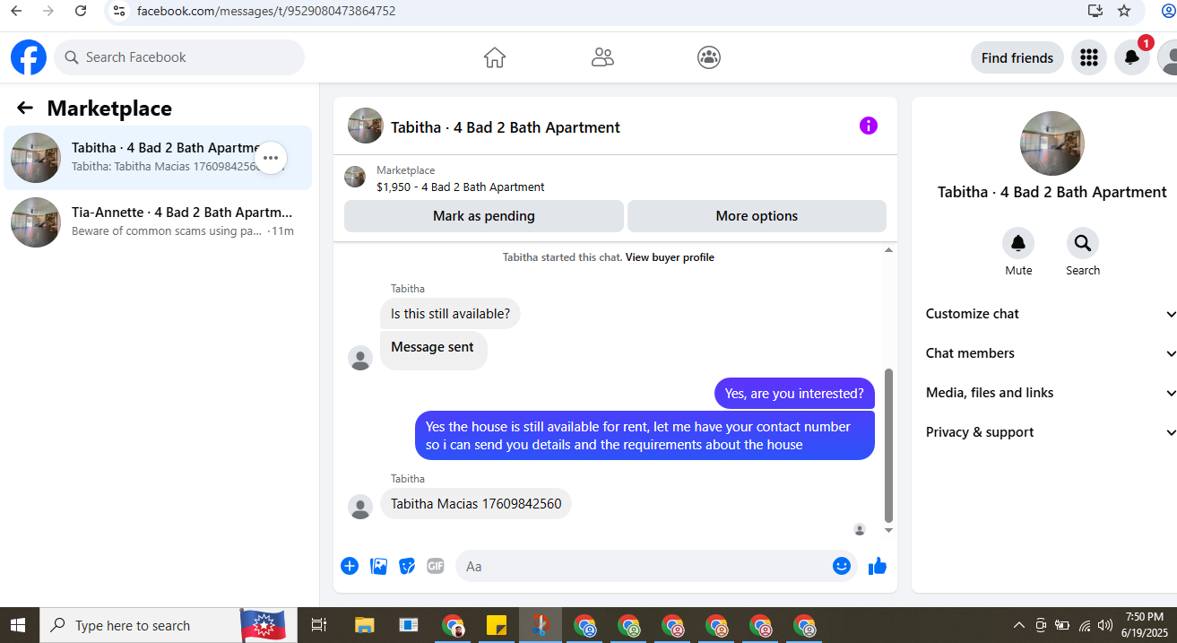Expand Customize chat section
Screen dimensions: 1177x643
tap(1050, 314)
